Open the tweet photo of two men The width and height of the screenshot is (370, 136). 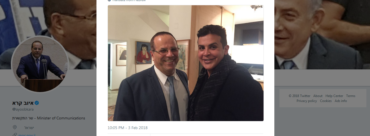point(186,63)
